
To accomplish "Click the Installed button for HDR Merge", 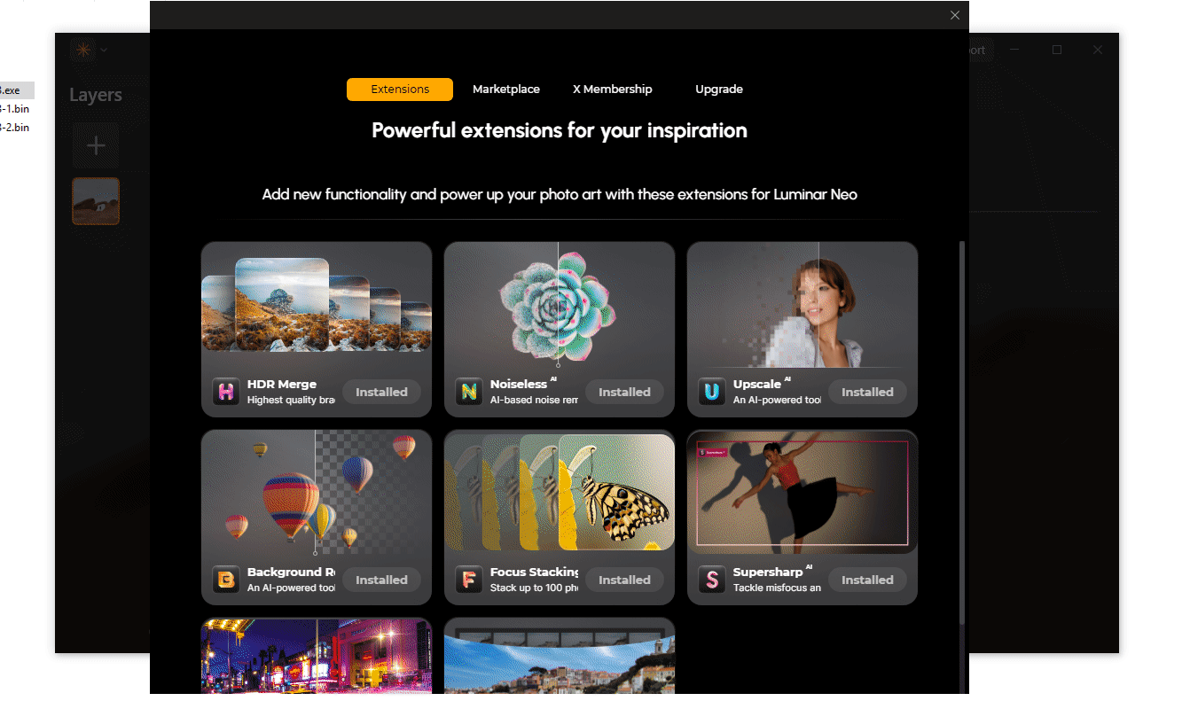I will pyautogui.click(x=381, y=392).
